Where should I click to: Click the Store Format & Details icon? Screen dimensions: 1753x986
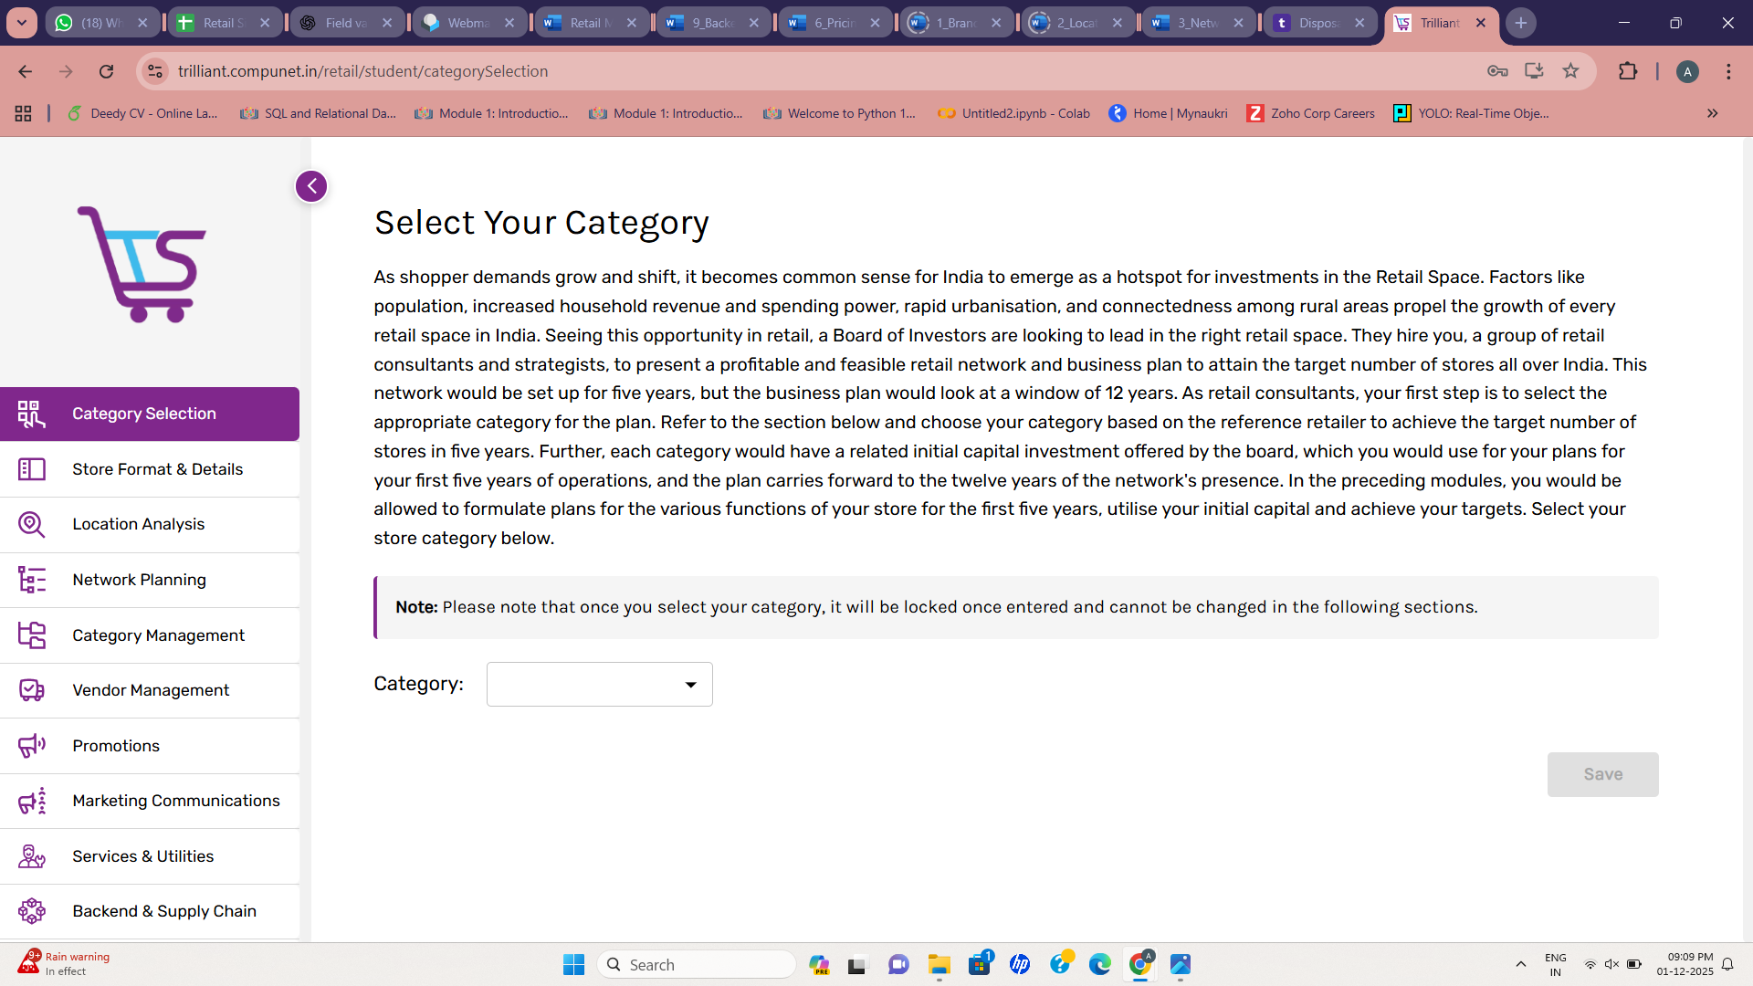tap(31, 469)
